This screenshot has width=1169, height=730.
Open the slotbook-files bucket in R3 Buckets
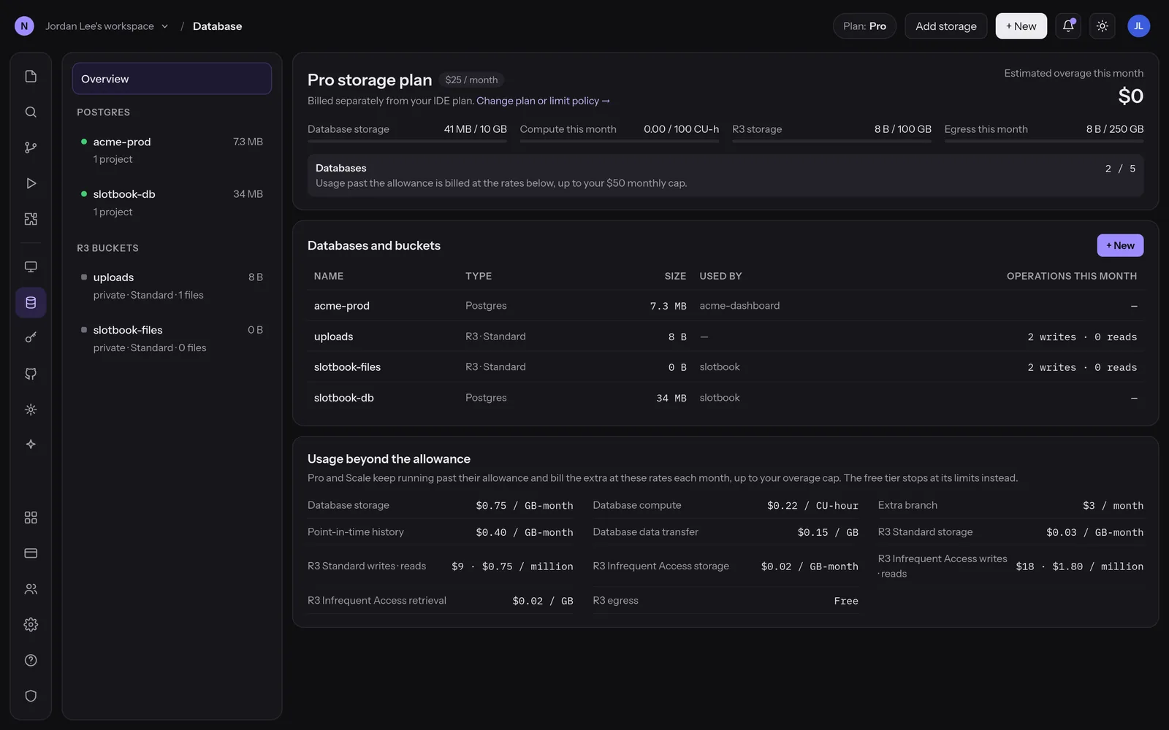[172, 338]
